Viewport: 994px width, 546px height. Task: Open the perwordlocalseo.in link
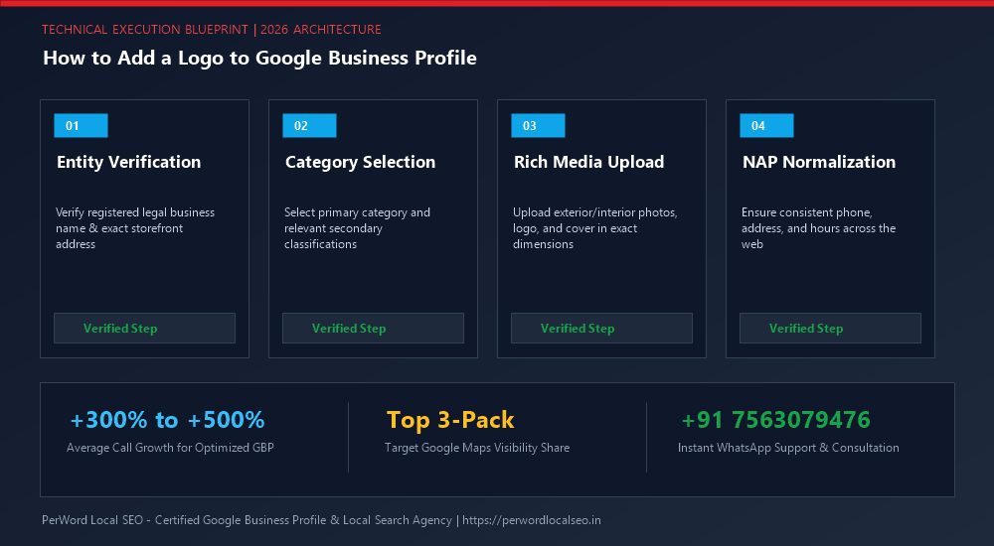pos(531,520)
